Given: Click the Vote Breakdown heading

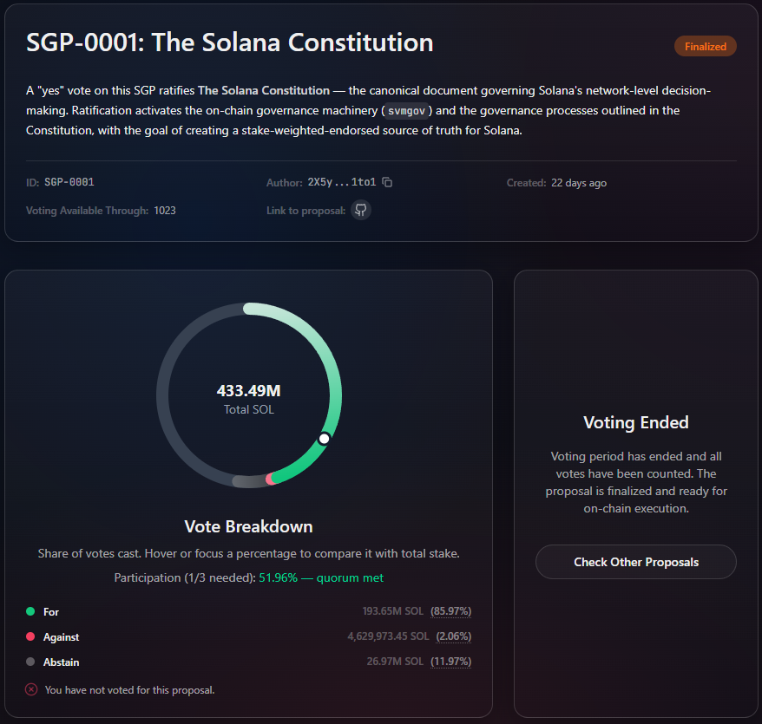Looking at the screenshot, I should coord(248,527).
